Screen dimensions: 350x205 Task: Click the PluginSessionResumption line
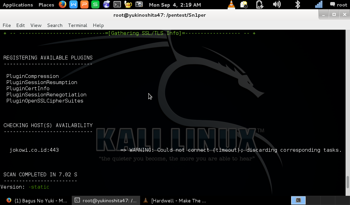pos(42,82)
